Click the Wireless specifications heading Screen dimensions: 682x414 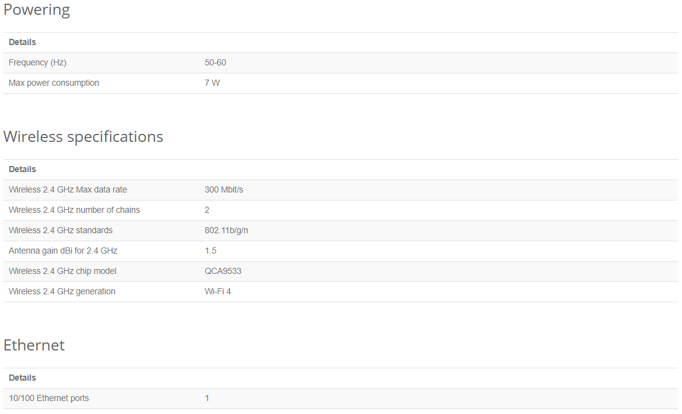tap(83, 137)
